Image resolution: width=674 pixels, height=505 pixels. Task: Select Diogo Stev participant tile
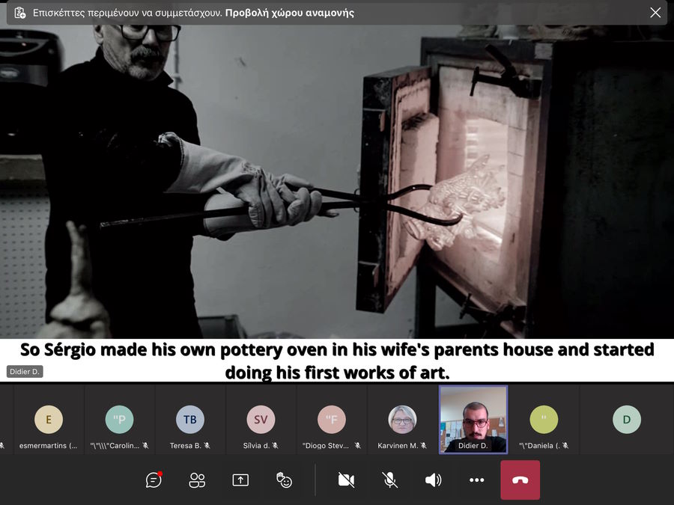(x=331, y=420)
